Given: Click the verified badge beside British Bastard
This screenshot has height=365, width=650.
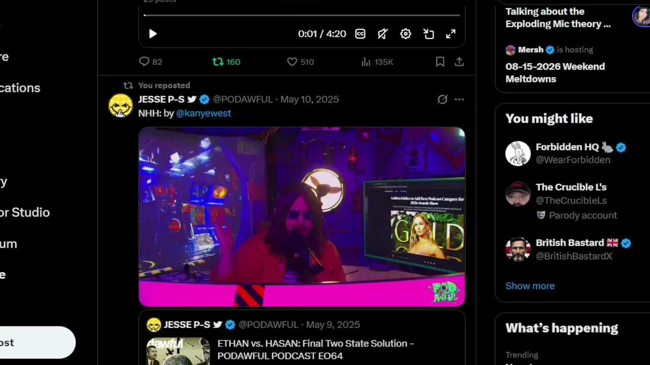Looking at the screenshot, I should click(x=626, y=243).
